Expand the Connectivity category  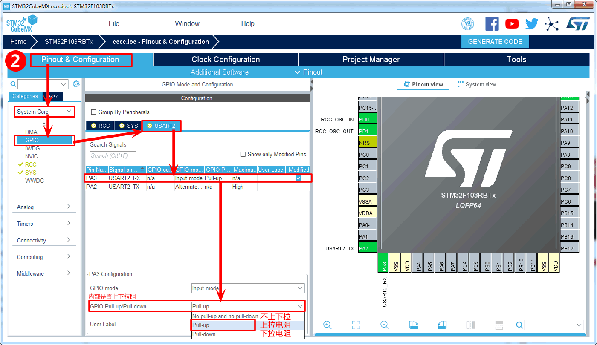click(x=44, y=240)
